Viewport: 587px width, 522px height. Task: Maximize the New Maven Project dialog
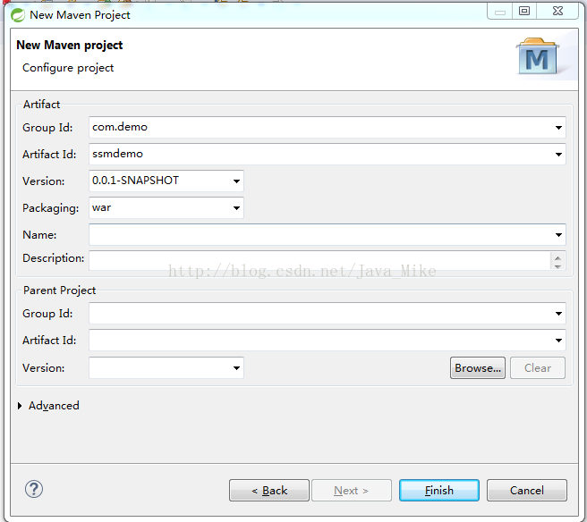[524, 12]
